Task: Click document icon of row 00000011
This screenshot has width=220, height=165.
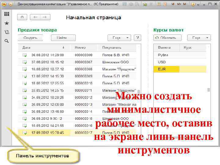Action: point(24,90)
